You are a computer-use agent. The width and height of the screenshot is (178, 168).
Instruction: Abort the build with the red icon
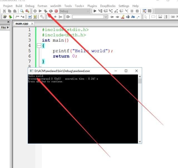pyautogui.click(x=56, y=11)
